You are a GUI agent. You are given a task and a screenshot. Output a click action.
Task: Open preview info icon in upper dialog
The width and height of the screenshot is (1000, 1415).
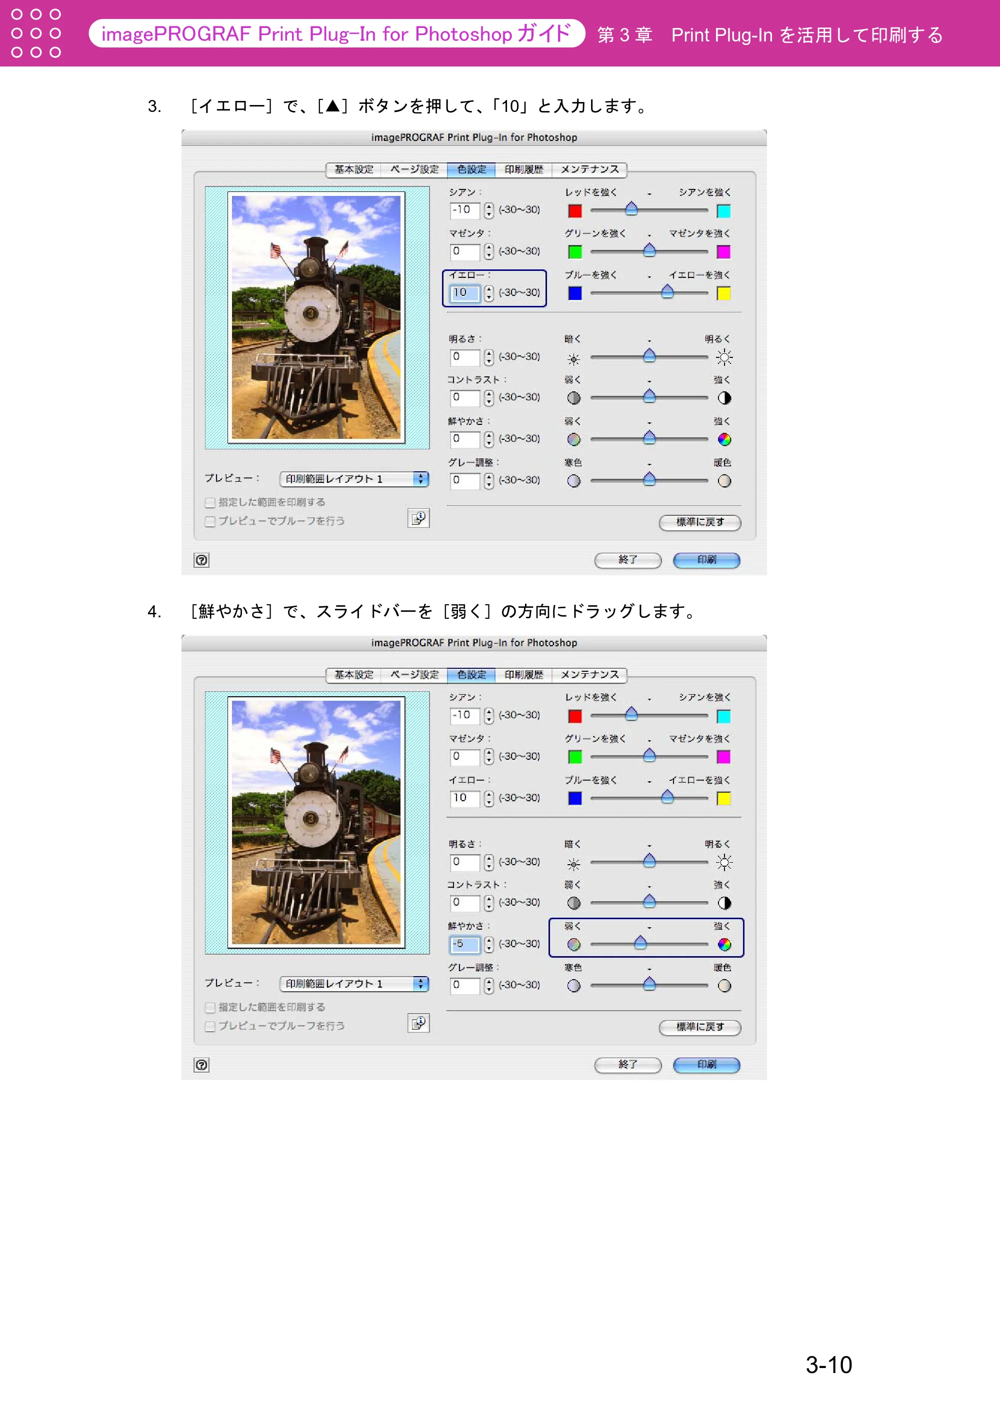[x=418, y=518]
